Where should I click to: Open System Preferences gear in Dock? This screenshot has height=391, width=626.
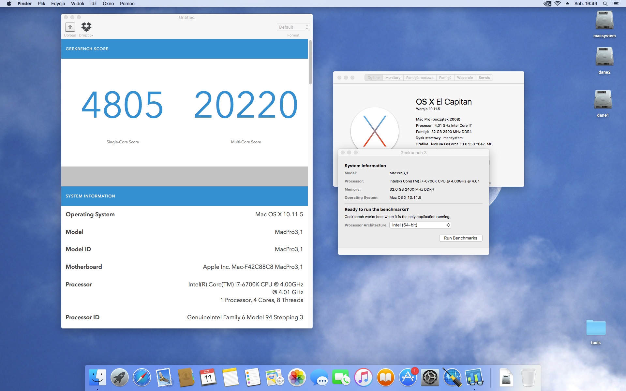[x=430, y=378]
